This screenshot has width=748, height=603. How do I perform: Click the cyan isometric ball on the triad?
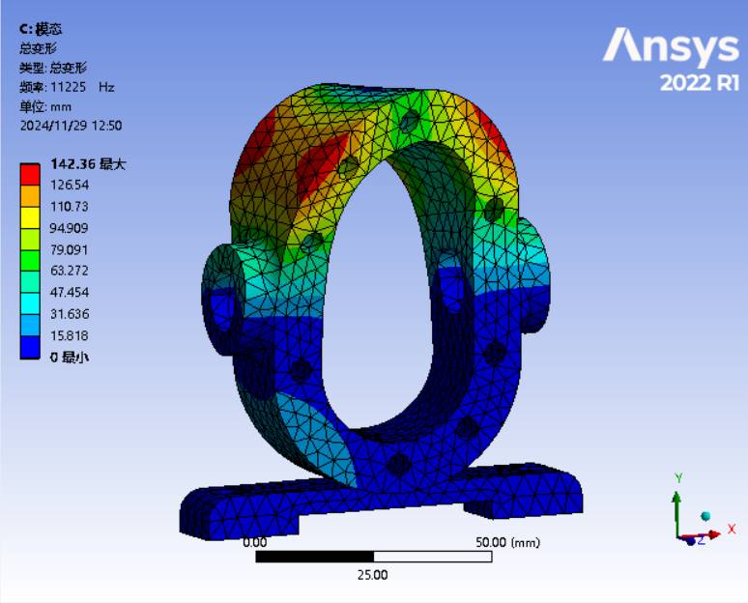(x=705, y=517)
